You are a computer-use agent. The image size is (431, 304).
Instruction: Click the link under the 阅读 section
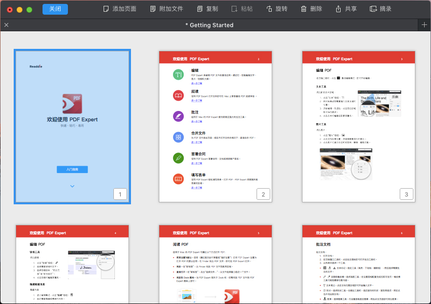(x=196, y=101)
